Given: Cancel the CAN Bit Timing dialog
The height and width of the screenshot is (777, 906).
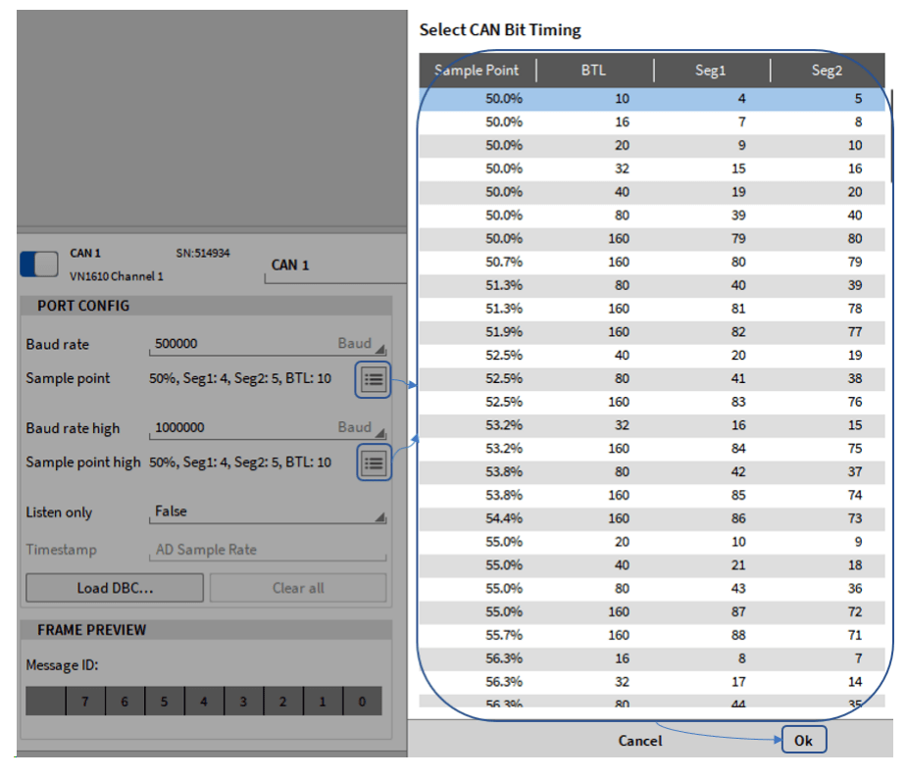Looking at the screenshot, I should coord(640,741).
